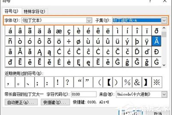This screenshot has height=115, width=172.
Task: Pick the & recently used symbol
Action: [x=137, y=82]
